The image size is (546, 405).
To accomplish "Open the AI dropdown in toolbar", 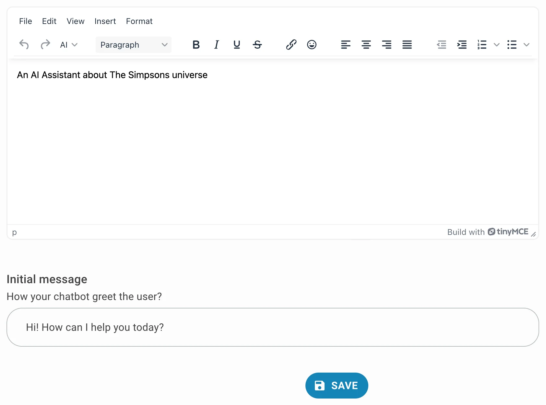I will (x=69, y=45).
